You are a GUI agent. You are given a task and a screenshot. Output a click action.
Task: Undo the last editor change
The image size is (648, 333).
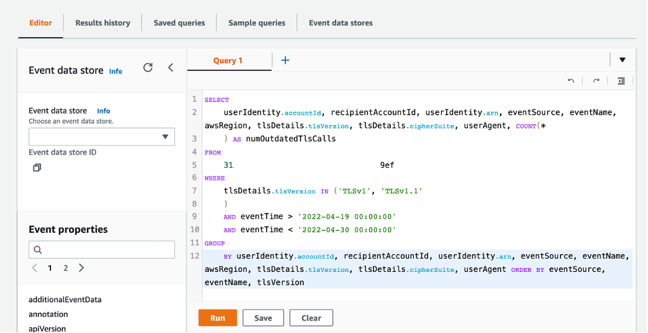tap(570, 80)
